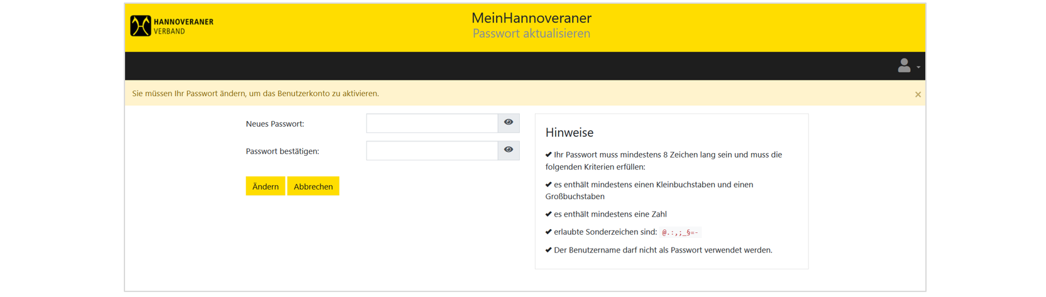Image resolution: width=1046 pixels, height=297 pixels.
Task: Show the Neues Passwort text via eye icon
Action: click(x=509, y=123)
